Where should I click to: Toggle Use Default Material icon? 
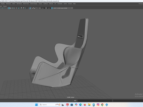click(11, 8)
